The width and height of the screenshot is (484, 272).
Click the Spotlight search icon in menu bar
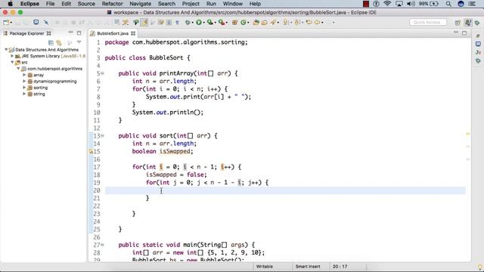click(448, 4)
